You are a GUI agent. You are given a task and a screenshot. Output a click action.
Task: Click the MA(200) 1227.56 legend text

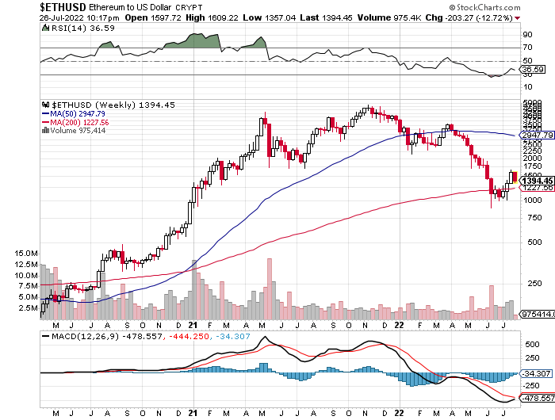(x=79, y=122)
